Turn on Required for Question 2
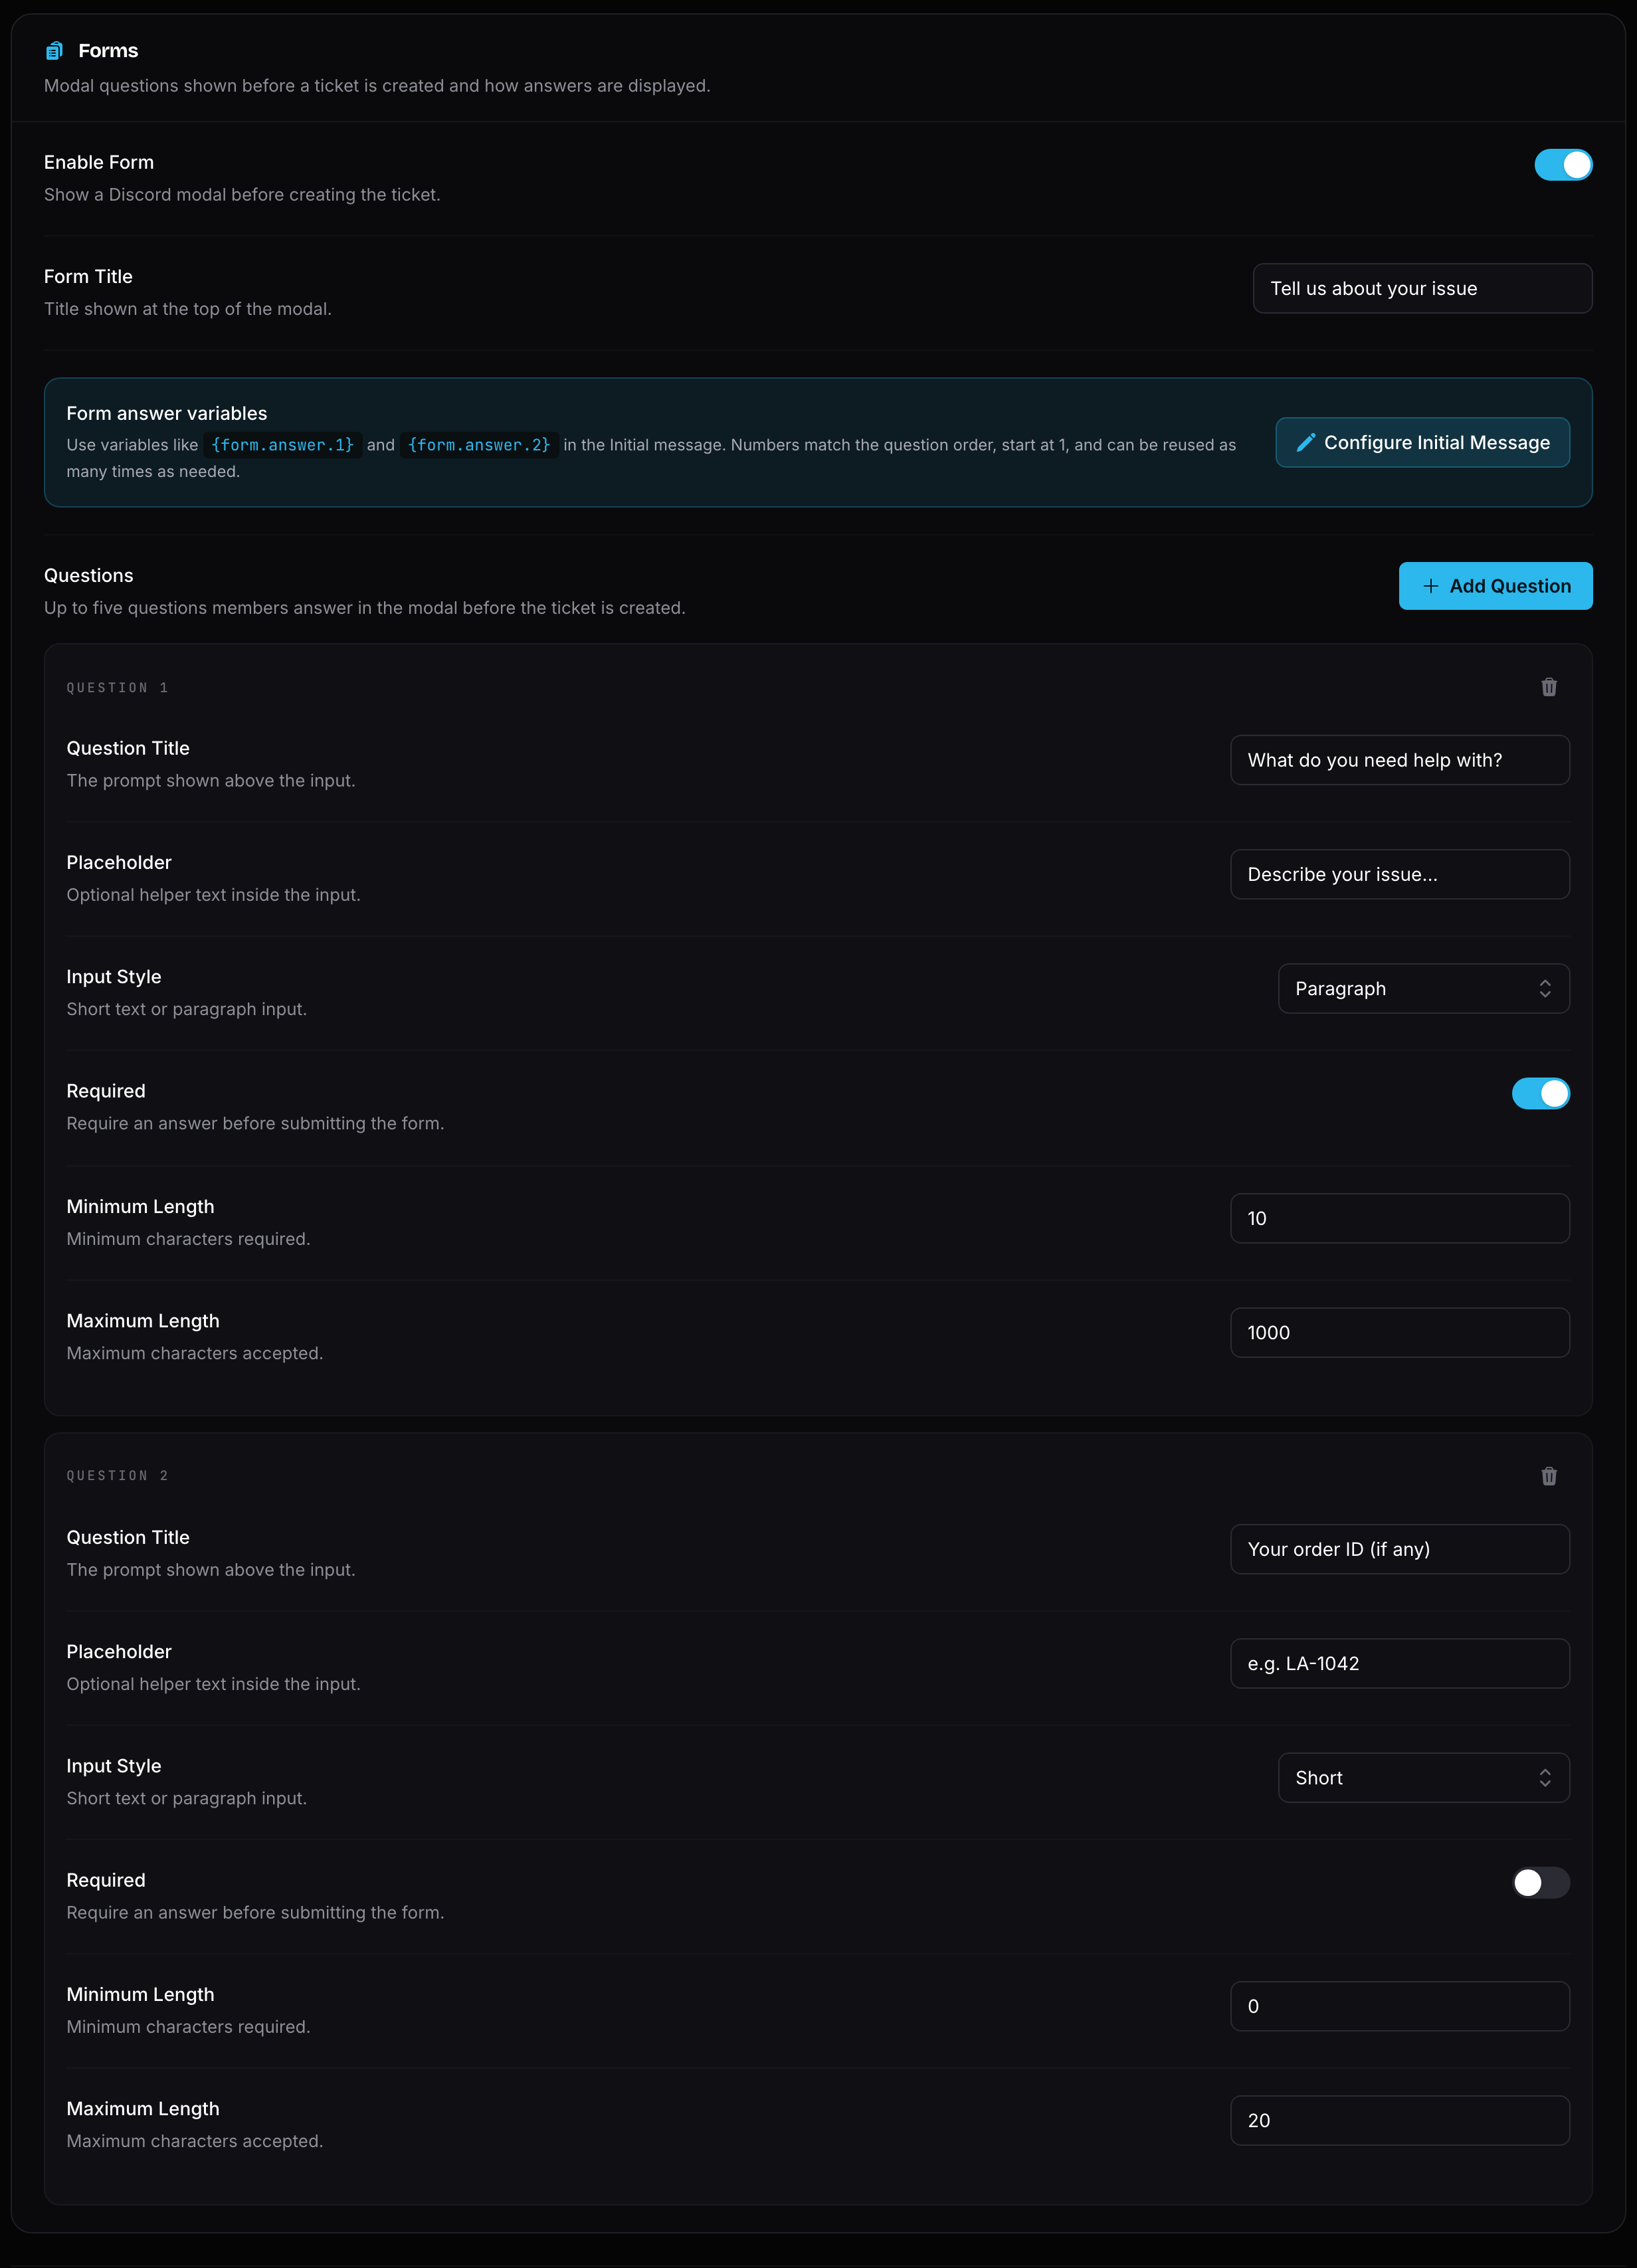 (1540, 1883)
